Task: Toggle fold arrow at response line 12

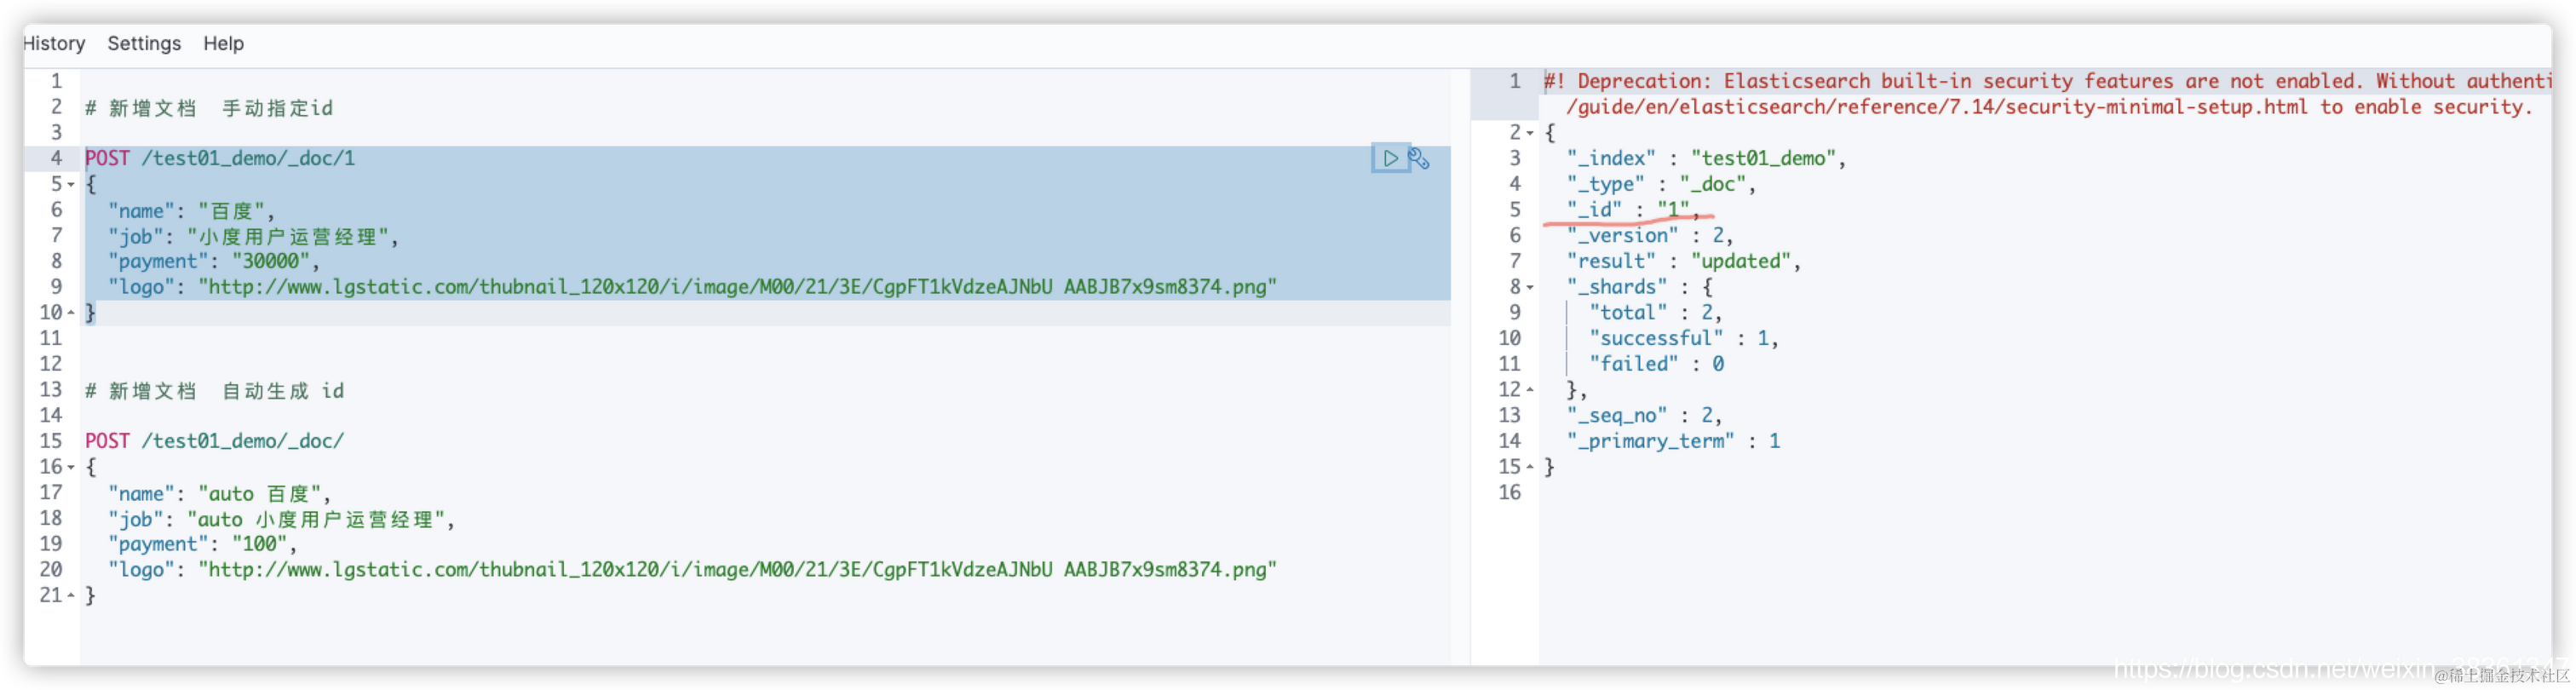Action: coord(1530,390)
